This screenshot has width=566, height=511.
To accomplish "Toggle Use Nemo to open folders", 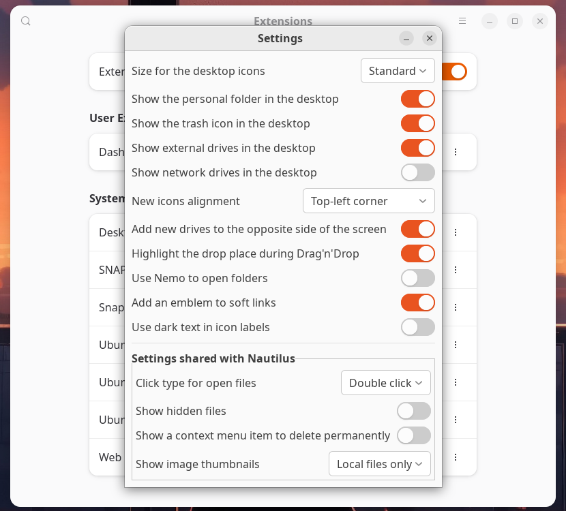I will [x=417, y=278].
